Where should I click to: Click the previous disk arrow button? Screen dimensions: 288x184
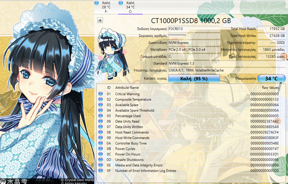[x=100, y=20]
